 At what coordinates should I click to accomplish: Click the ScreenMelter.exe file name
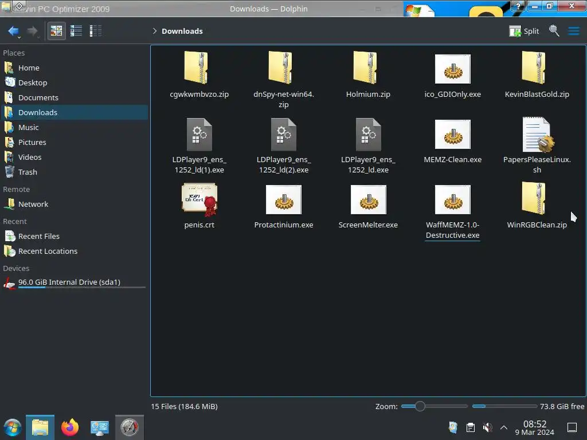[369, 225]
